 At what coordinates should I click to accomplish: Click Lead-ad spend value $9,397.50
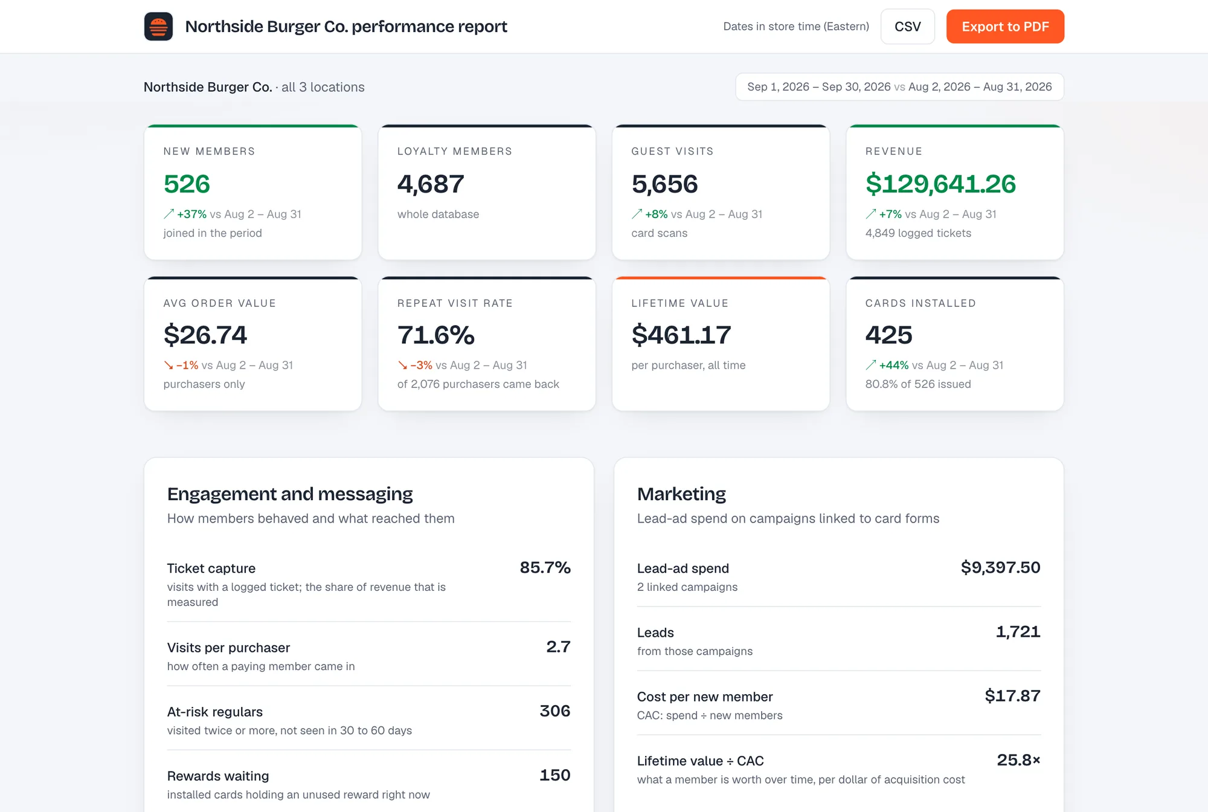[x=1000, y=567]
